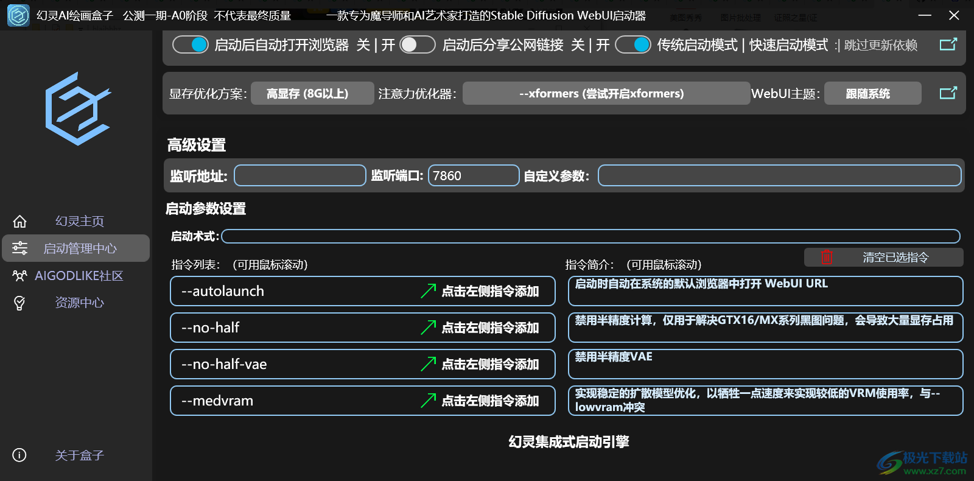Click the 高级设置 heading
974x481 pixels.
[197, 145]
